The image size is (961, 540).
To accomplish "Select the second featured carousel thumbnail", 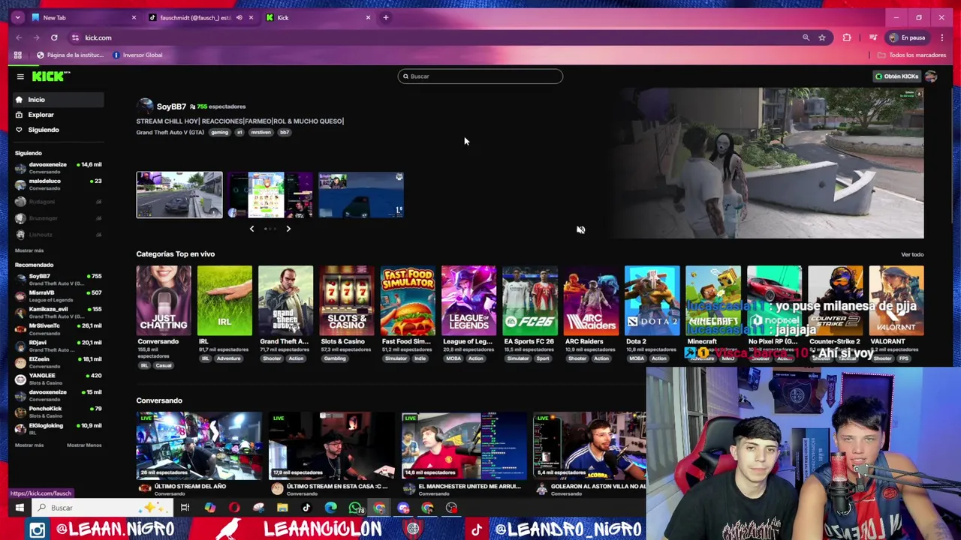I will coord(270,195).
